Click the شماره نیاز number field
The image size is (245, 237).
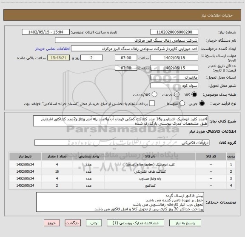[174, 32]
